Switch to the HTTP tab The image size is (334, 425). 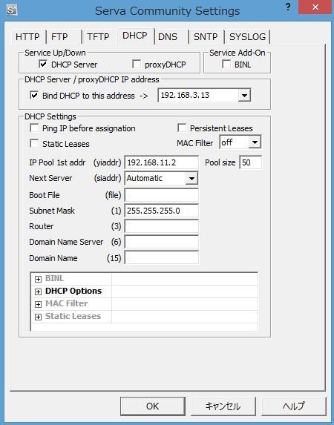27,36
